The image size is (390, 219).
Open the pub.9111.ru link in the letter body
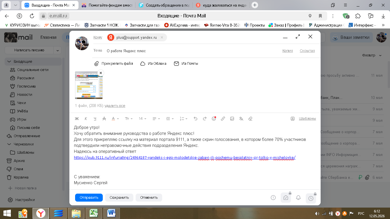185,157
